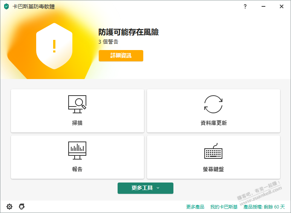Select the 資料庫更新 tile label
Image resolution: width=291 pixels, height=213 pixels.
213,123
